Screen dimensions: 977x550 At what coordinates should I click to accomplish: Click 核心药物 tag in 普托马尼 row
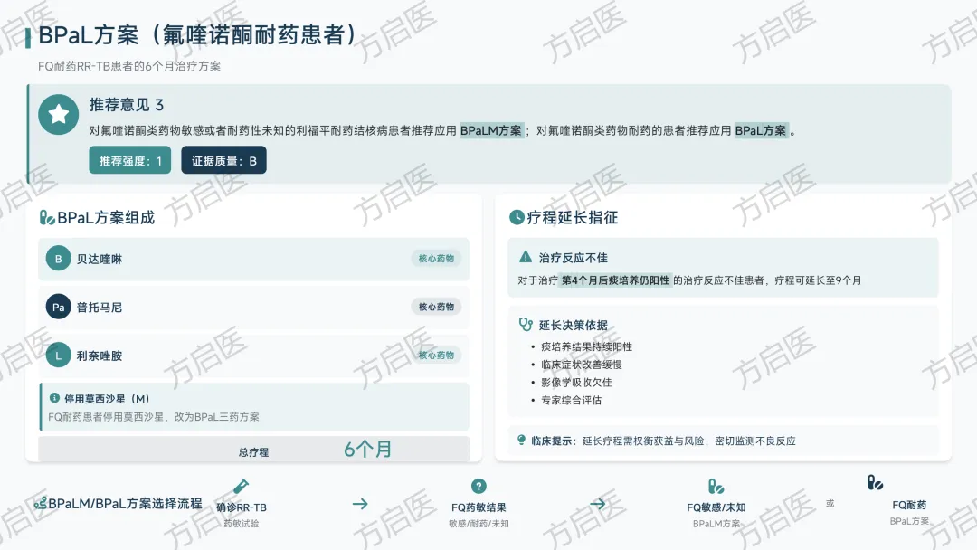(436, 307)
